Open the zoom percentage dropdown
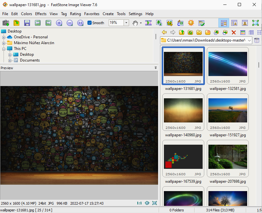Screen dimensions: 262x213 (126, 23)
